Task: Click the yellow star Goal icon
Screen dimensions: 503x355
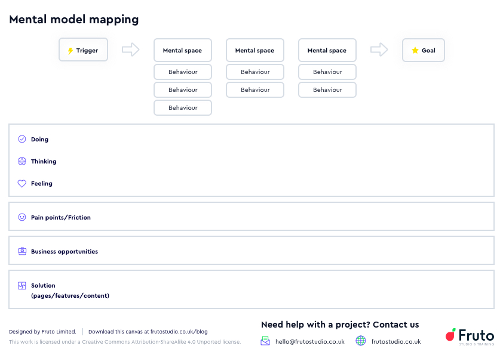Action: pyautogui.click(x=415, y=51)
